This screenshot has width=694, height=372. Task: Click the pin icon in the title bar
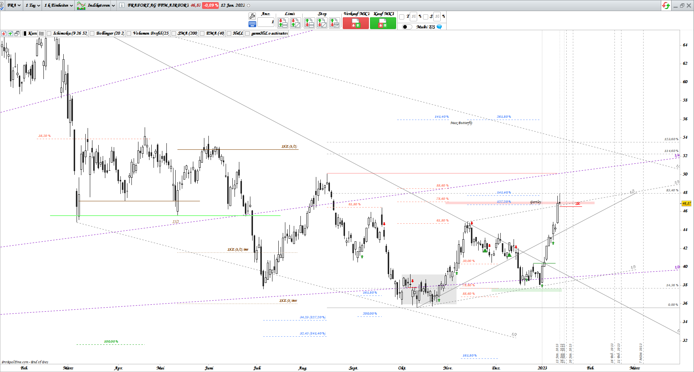point(1,6)
